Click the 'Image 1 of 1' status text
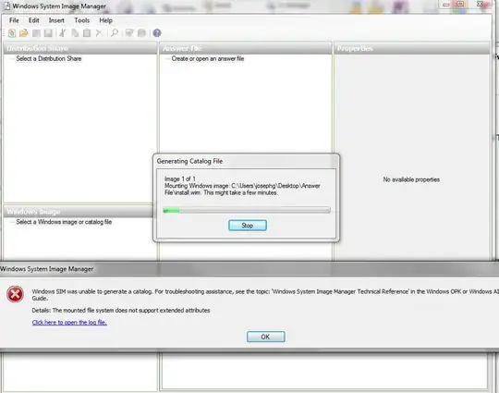 [180, 179]
